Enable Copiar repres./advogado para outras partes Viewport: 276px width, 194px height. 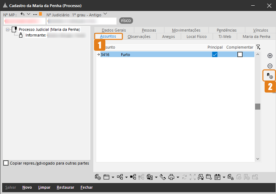tap(6, 163)
